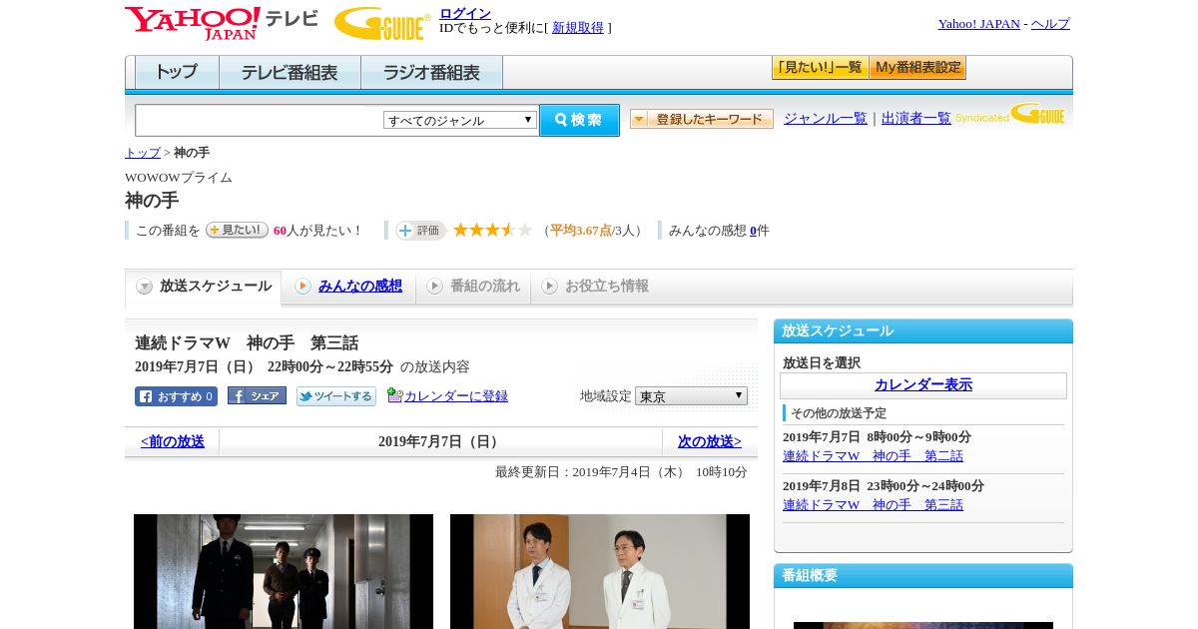Click the prison corridor scene thumbnail
Image resolution: width=1198 pixels, height=629 pixels.
click(x=284, y=571)
